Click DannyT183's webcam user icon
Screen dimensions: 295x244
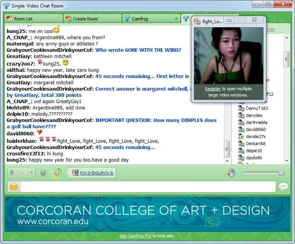pos(241,108)
